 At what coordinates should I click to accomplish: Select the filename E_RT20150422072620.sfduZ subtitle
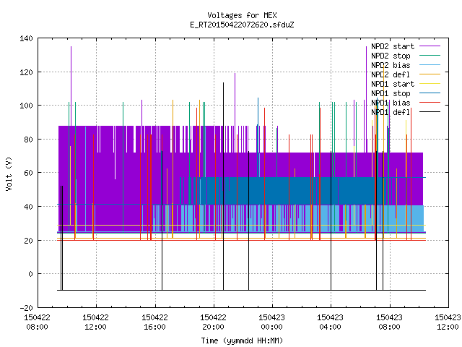242,25
